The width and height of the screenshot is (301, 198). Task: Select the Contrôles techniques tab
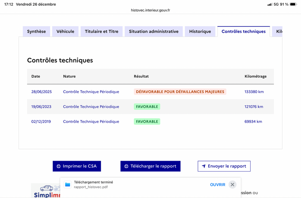[243, 32]
